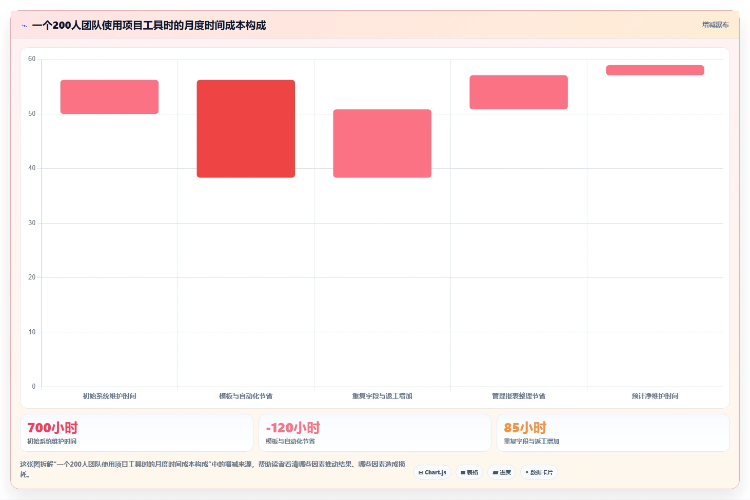Click the y-axis value 40
The height and width of the screenshot is (500, 750).
pyautogui.click(x=32, y=168)
